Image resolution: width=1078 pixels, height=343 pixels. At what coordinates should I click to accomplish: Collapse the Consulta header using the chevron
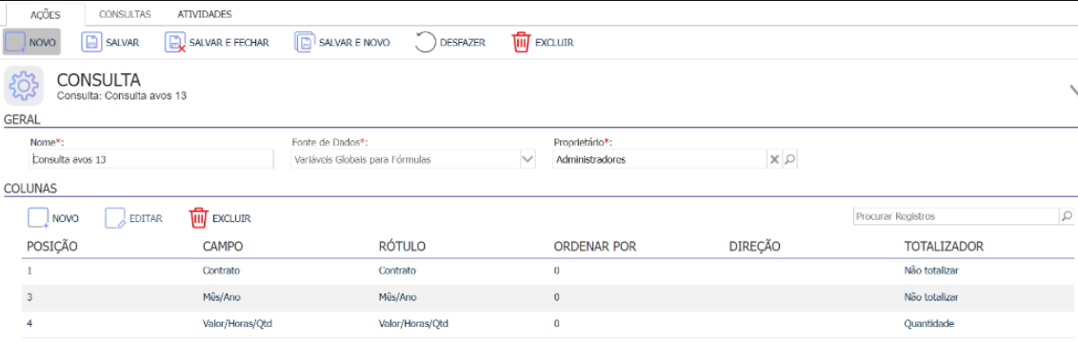pos(1072,91)
